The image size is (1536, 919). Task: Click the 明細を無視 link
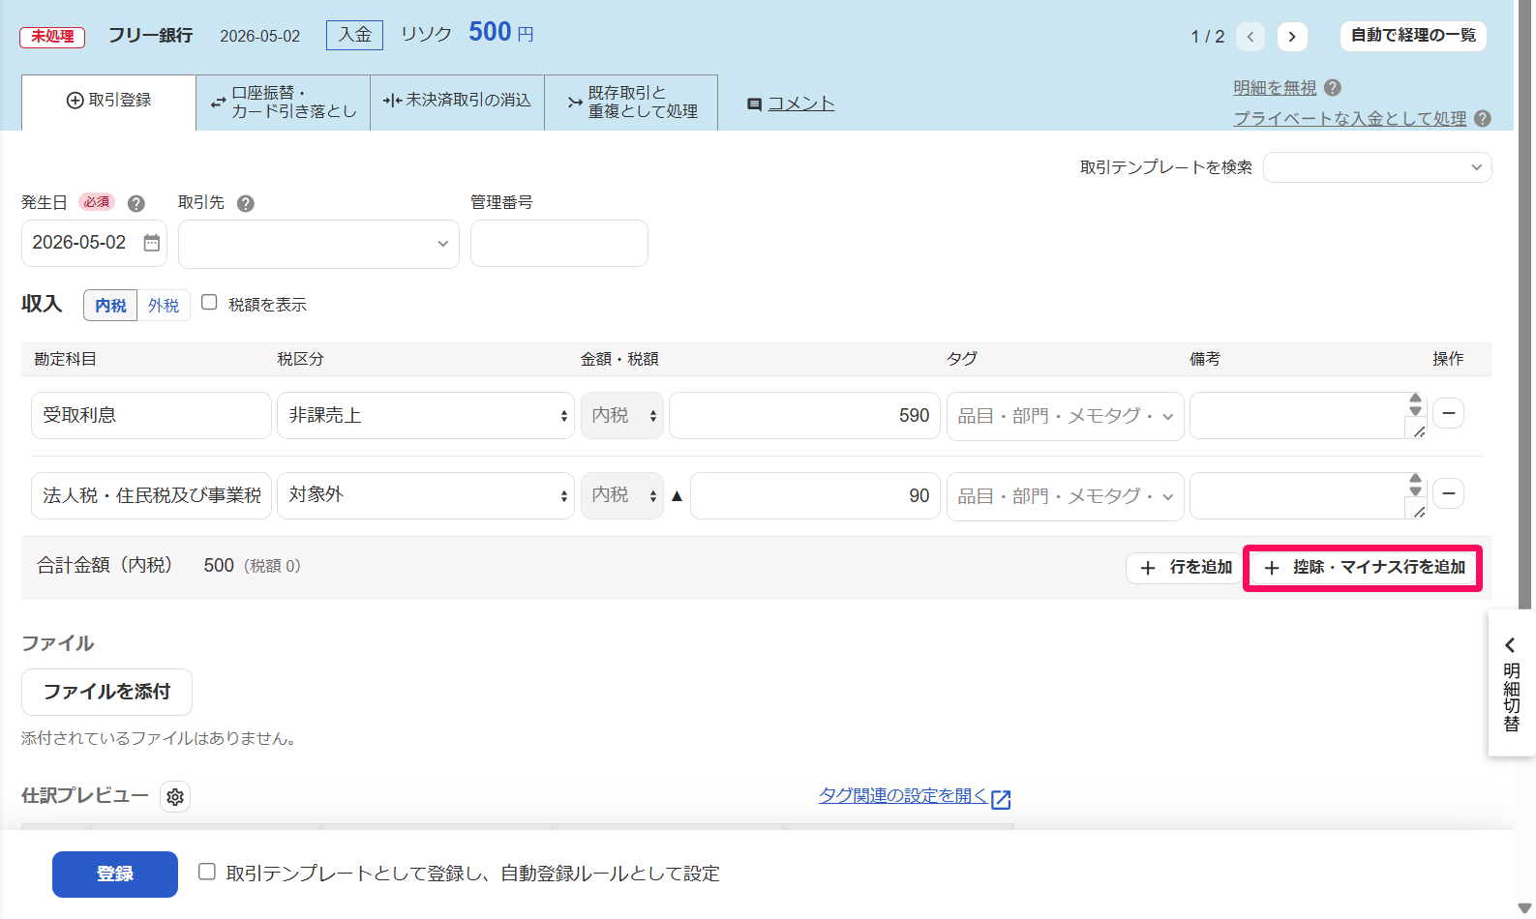[x=1275, y=88]
